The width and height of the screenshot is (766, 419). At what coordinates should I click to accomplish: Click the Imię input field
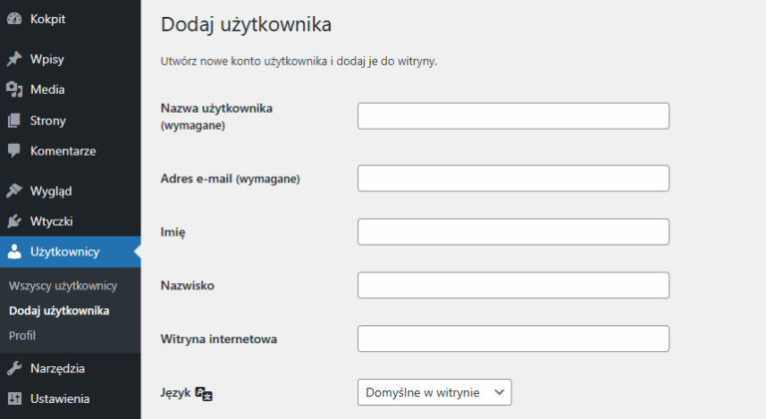513,232
